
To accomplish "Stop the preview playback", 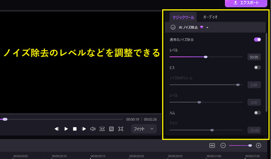I will [x=75, y=129].
